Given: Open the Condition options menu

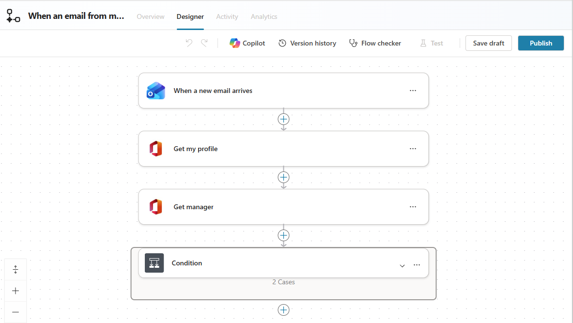Looking at the screenshot, I should pos(417,265).
